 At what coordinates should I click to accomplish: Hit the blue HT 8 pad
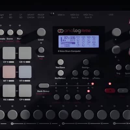point(25,72)
